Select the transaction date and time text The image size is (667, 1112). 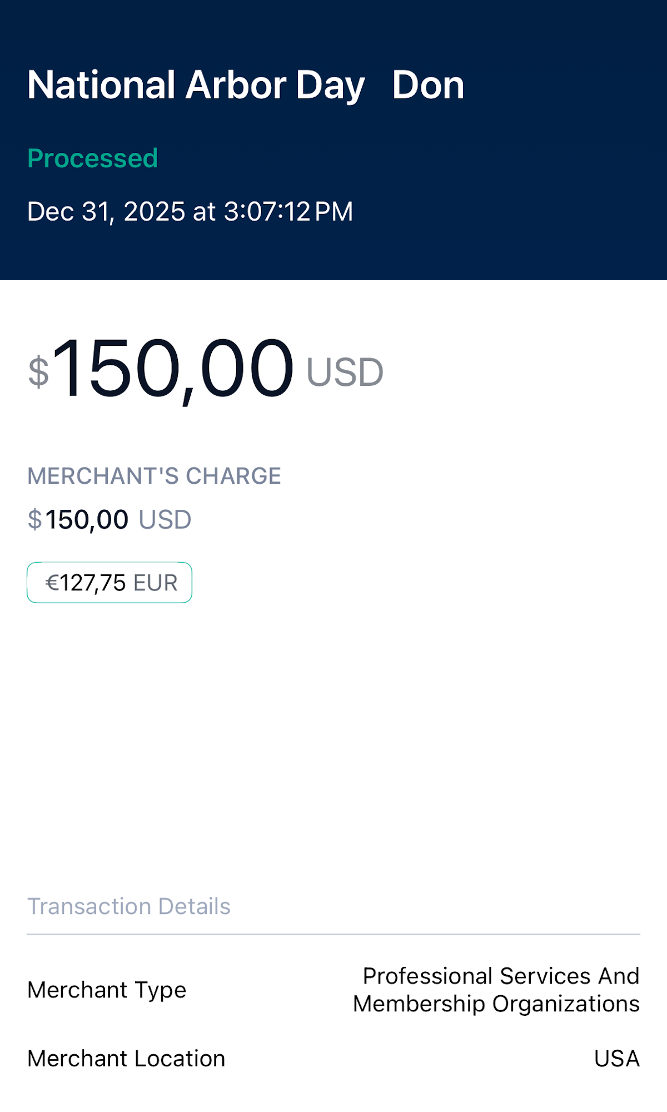(190, 212)
